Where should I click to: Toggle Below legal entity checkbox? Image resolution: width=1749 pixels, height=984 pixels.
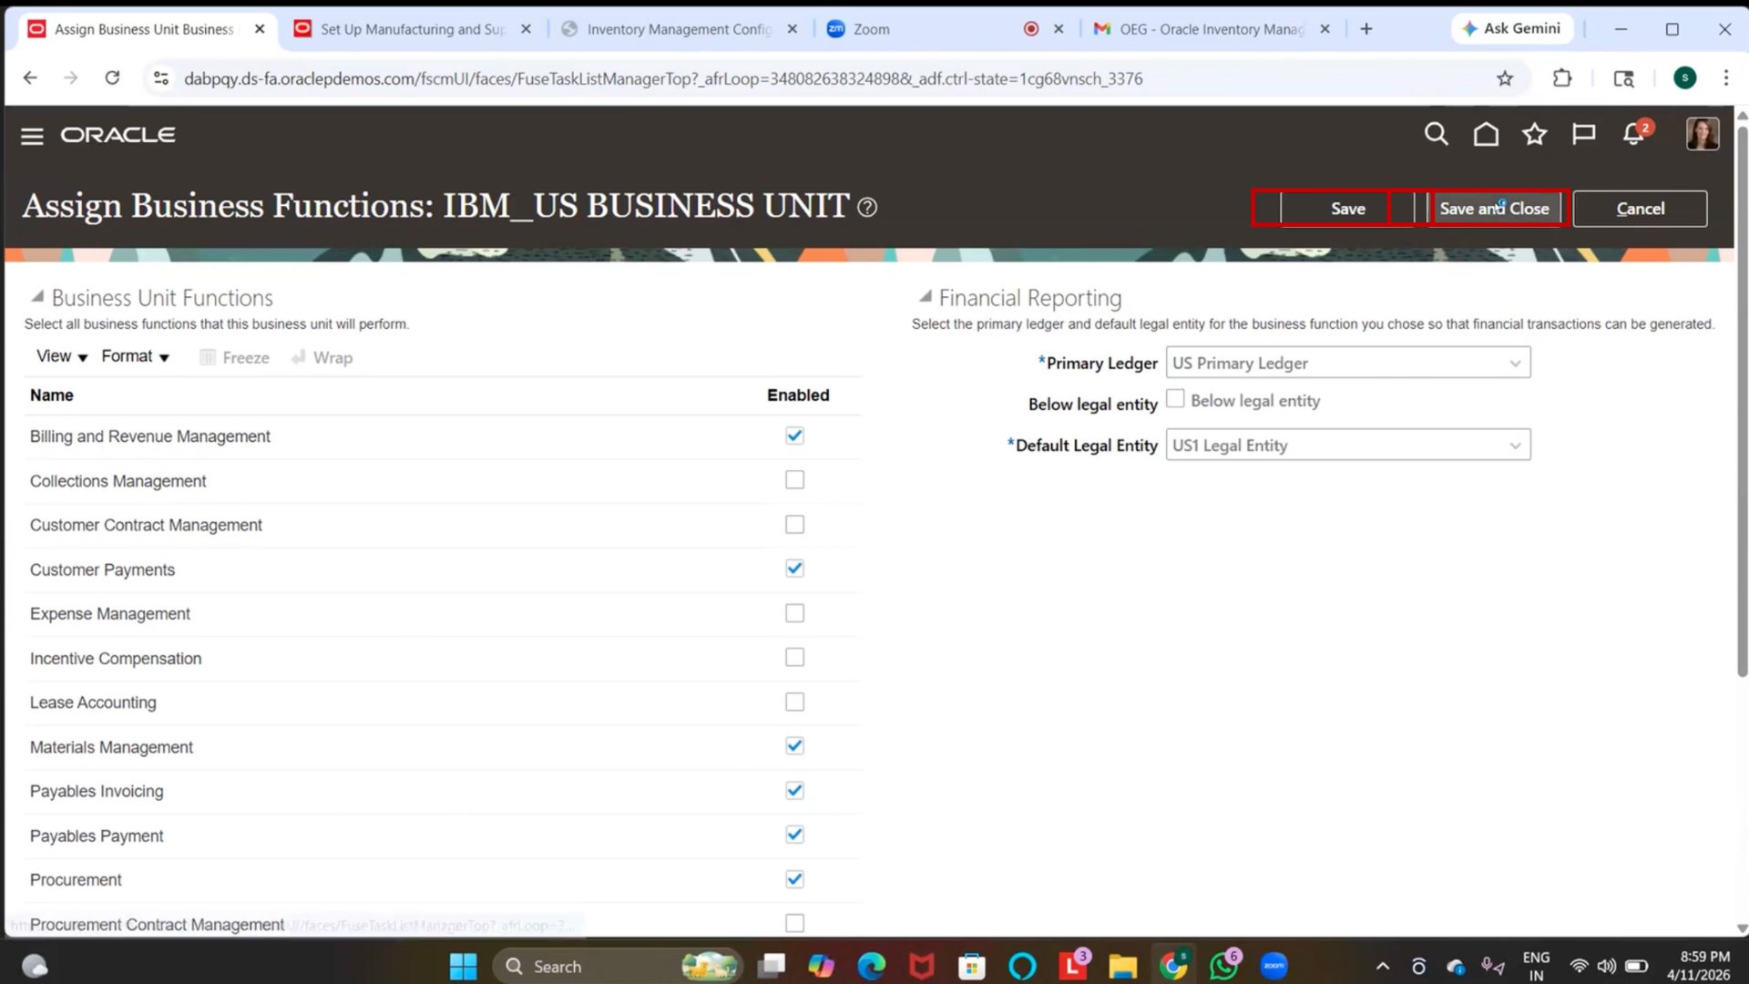[1175, 399]
